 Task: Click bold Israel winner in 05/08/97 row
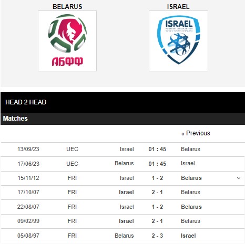[x=188, y=236]
